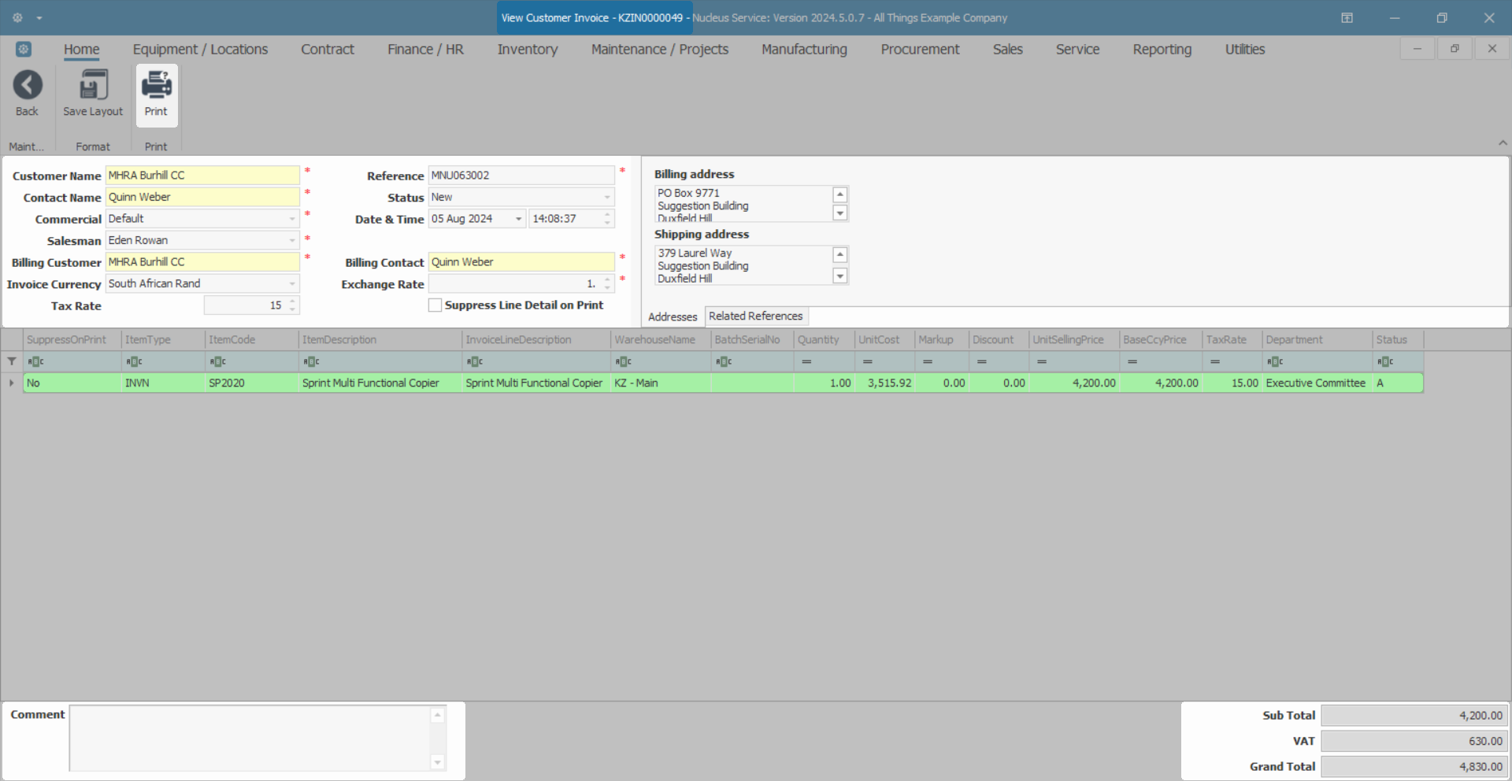
Task: Open the quick access toolbar dropdown arrow
Action: coord(39,17)
